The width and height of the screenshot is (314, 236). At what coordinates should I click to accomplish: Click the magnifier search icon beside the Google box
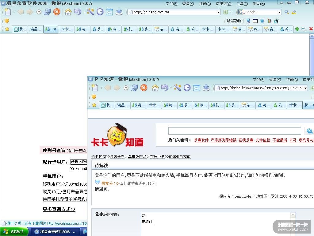click(287, 12)
